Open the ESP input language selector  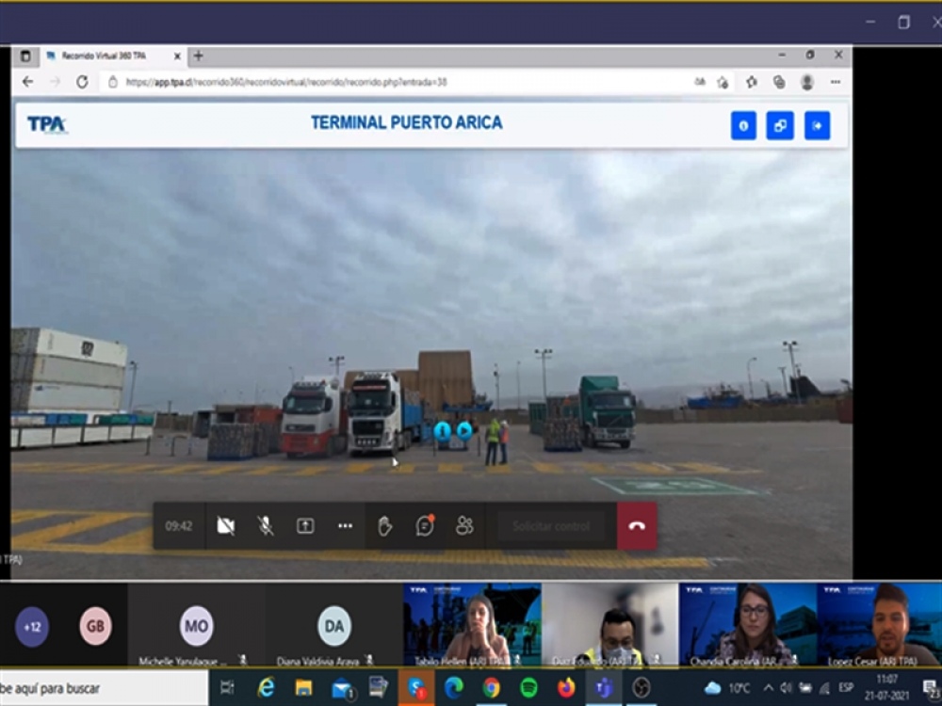click(847, 688)
